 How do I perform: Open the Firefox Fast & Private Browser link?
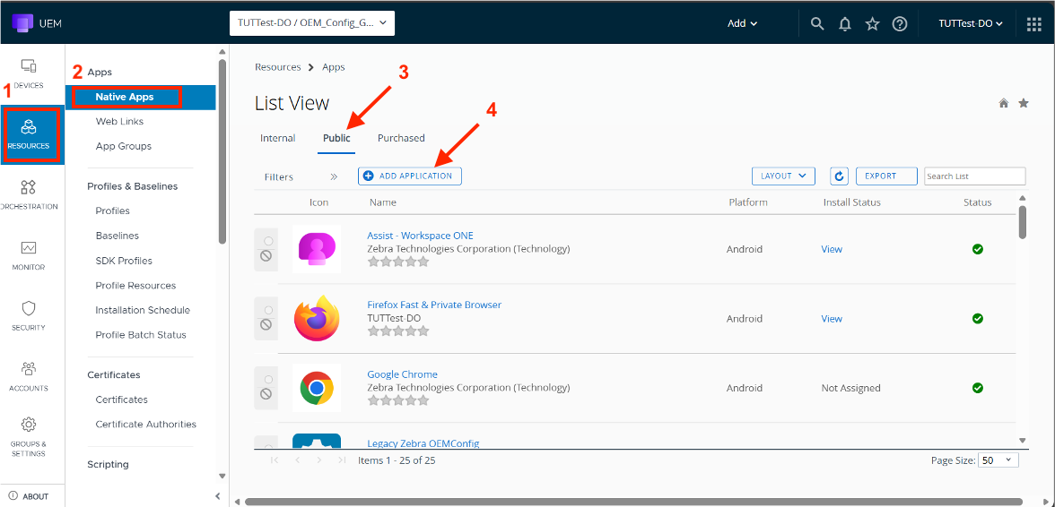[x=434, y=305]
